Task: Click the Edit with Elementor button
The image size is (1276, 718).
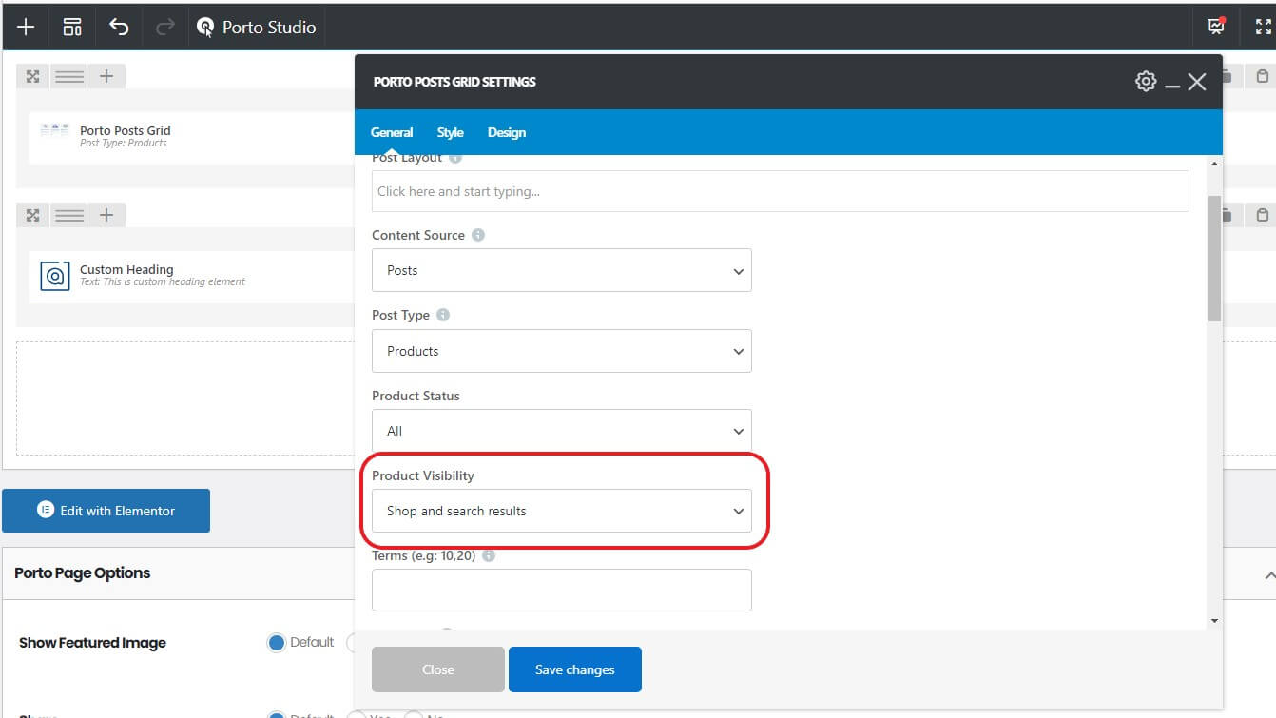Action: tap(106, 511)
